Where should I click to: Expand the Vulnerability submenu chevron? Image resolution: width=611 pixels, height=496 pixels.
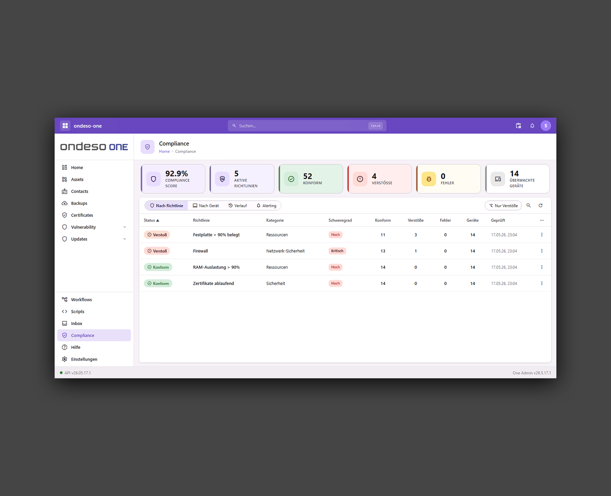[124, 227]
